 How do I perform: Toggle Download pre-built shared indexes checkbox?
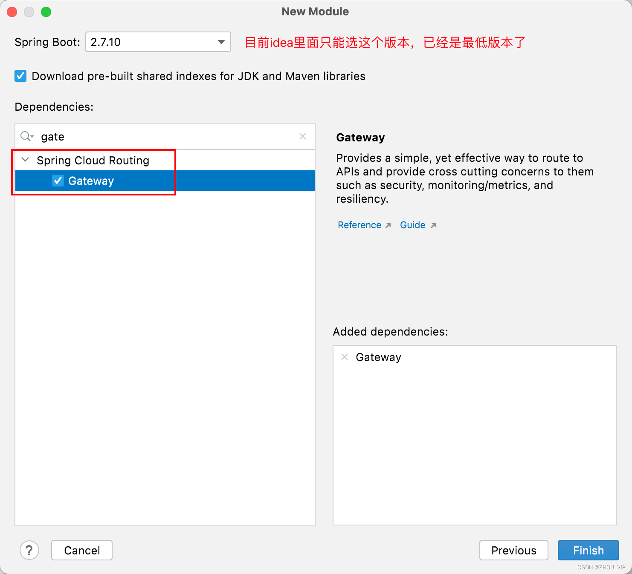pyautogui.click(x=20, y=76)
